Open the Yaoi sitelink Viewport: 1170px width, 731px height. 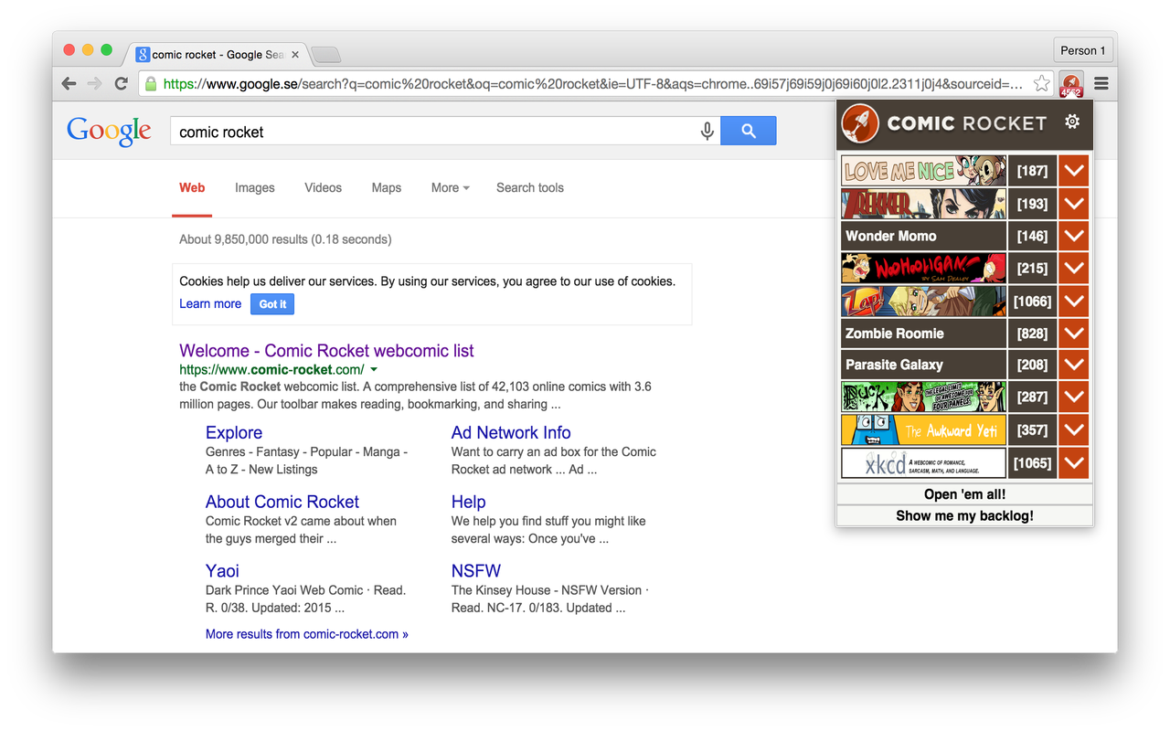click(222, 571)
